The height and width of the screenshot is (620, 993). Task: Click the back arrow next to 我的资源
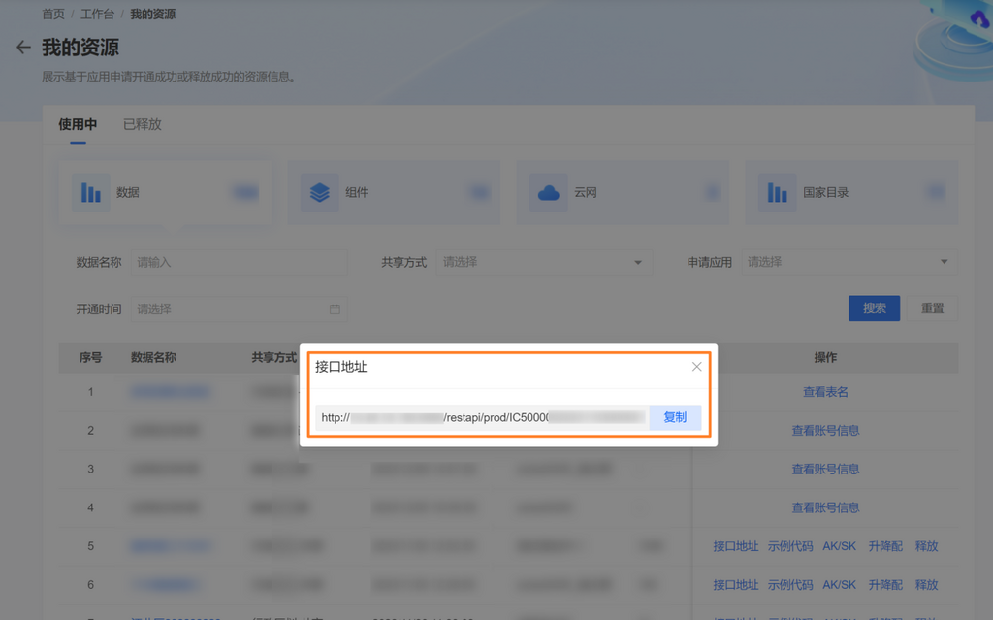[23, 47]
